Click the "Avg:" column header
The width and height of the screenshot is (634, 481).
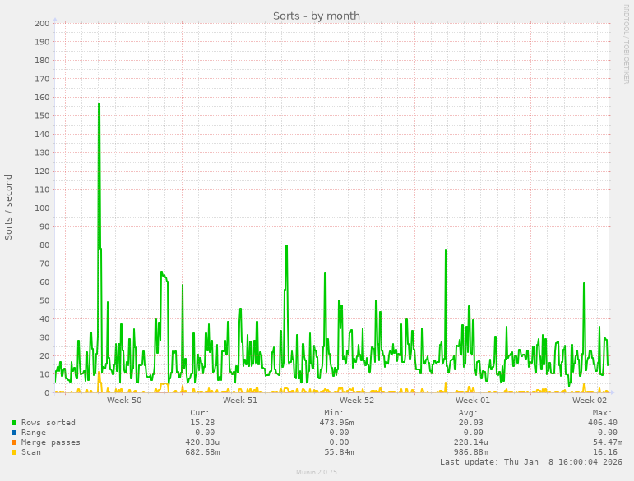pyautogui.click(x=468, y=413)
